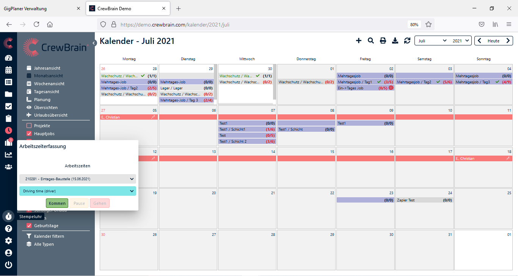
Task: Uncheck the Hauptjobs checkbox
Action: (x=29, y=134)
